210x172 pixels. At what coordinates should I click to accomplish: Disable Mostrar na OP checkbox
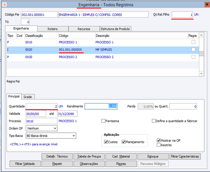[159, 140]
